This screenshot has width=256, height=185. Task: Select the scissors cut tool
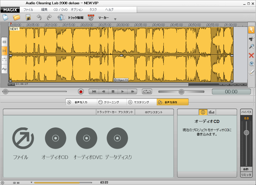251,38
